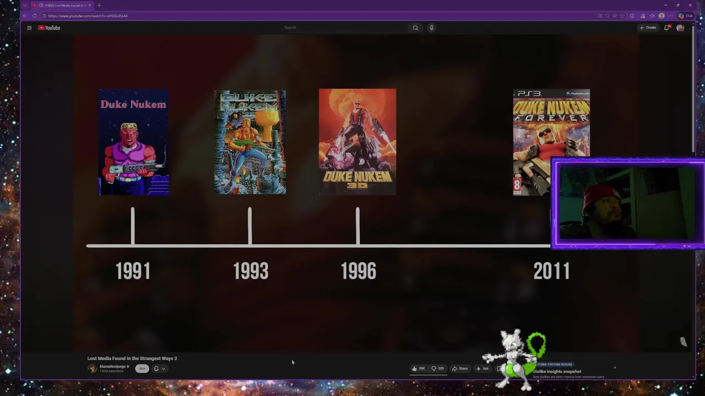Click the video title Lost Media Found

132,359
